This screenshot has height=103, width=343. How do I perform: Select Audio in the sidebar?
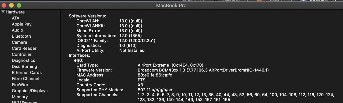tap(17, 30)
